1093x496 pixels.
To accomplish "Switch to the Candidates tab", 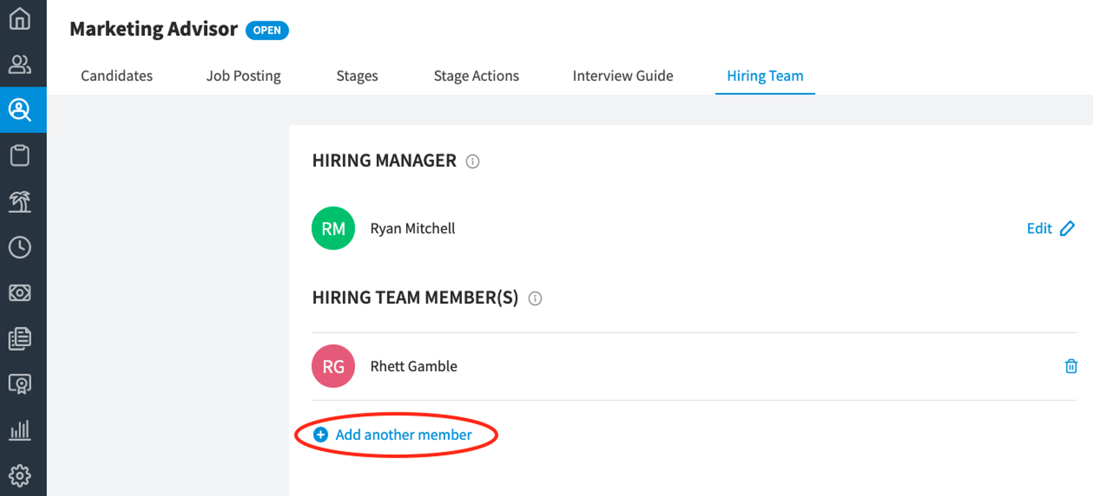I will (x=117, y=76).
